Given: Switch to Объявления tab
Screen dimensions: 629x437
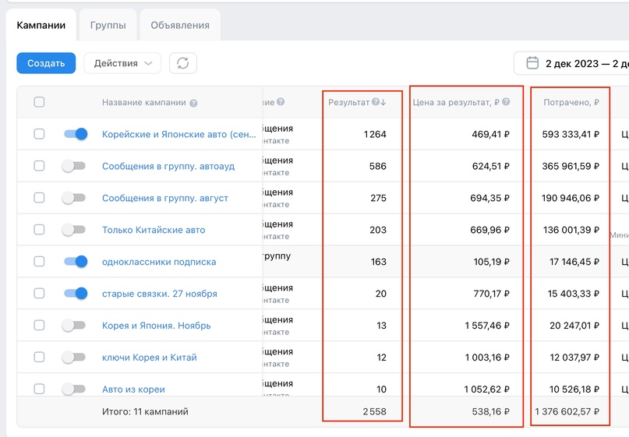Looking at the screenshot, I should click(180, 25).
